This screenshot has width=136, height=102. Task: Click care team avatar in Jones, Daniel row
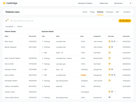(109, 97)
